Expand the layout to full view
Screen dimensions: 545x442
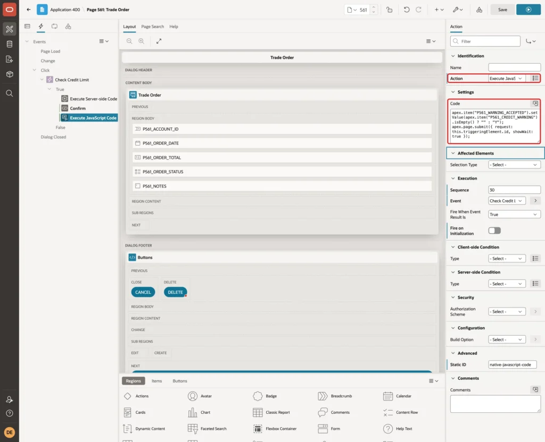point(159,41)
